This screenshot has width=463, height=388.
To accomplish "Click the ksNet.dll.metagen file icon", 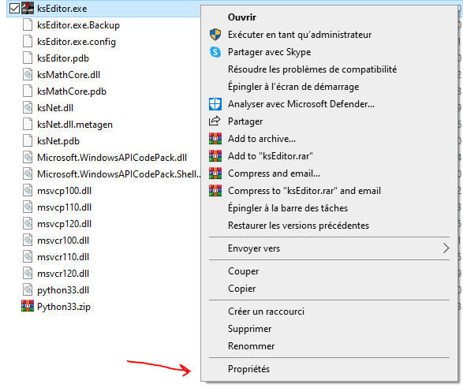I will point(28,124).
